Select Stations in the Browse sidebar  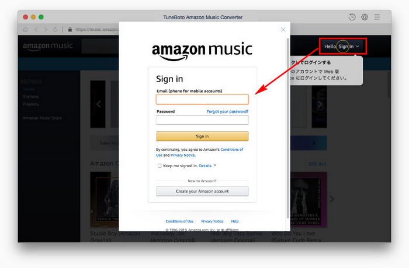tap(31, 97)
